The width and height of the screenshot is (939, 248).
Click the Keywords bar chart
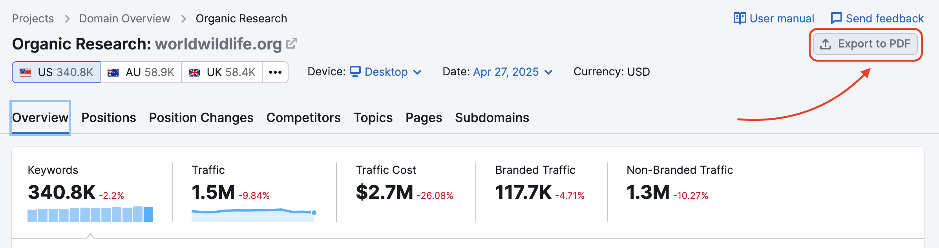[x=90, y=214]
